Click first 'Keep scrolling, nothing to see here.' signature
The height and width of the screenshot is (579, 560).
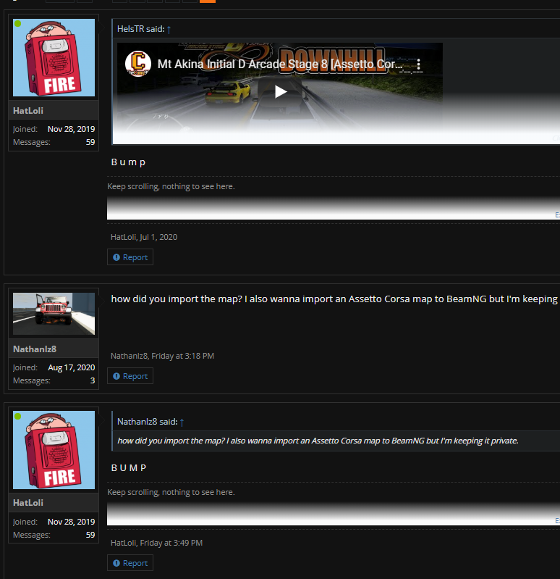pos(171,186)
